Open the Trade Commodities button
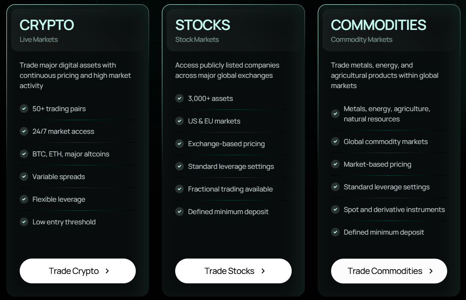Screen dimensions: 466x300 click(x=388, y=271)
